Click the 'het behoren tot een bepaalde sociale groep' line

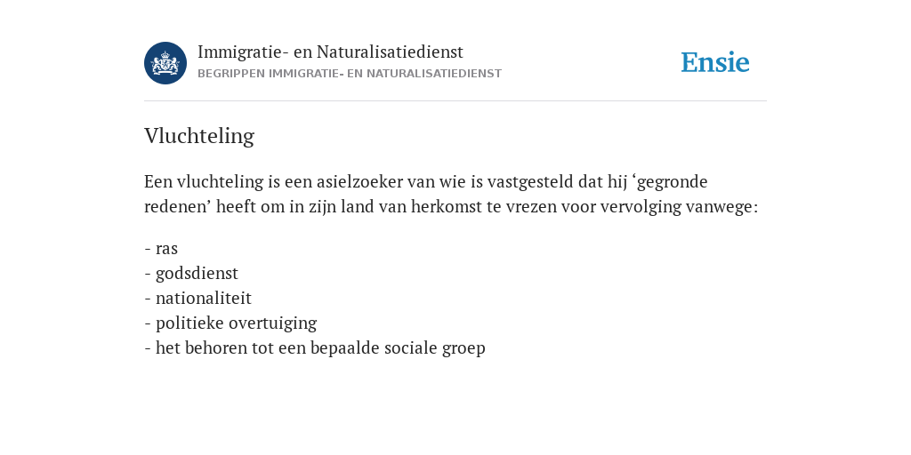tap(315, 348)
